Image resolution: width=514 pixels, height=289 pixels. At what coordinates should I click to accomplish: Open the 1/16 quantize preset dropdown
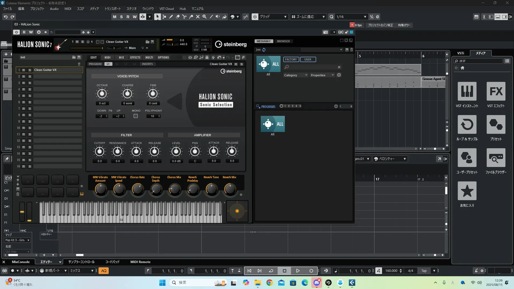[365, 17]
